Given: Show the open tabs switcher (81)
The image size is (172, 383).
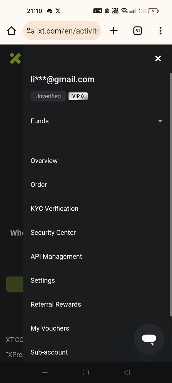Looking at the screenshot, I should point(137,31).
